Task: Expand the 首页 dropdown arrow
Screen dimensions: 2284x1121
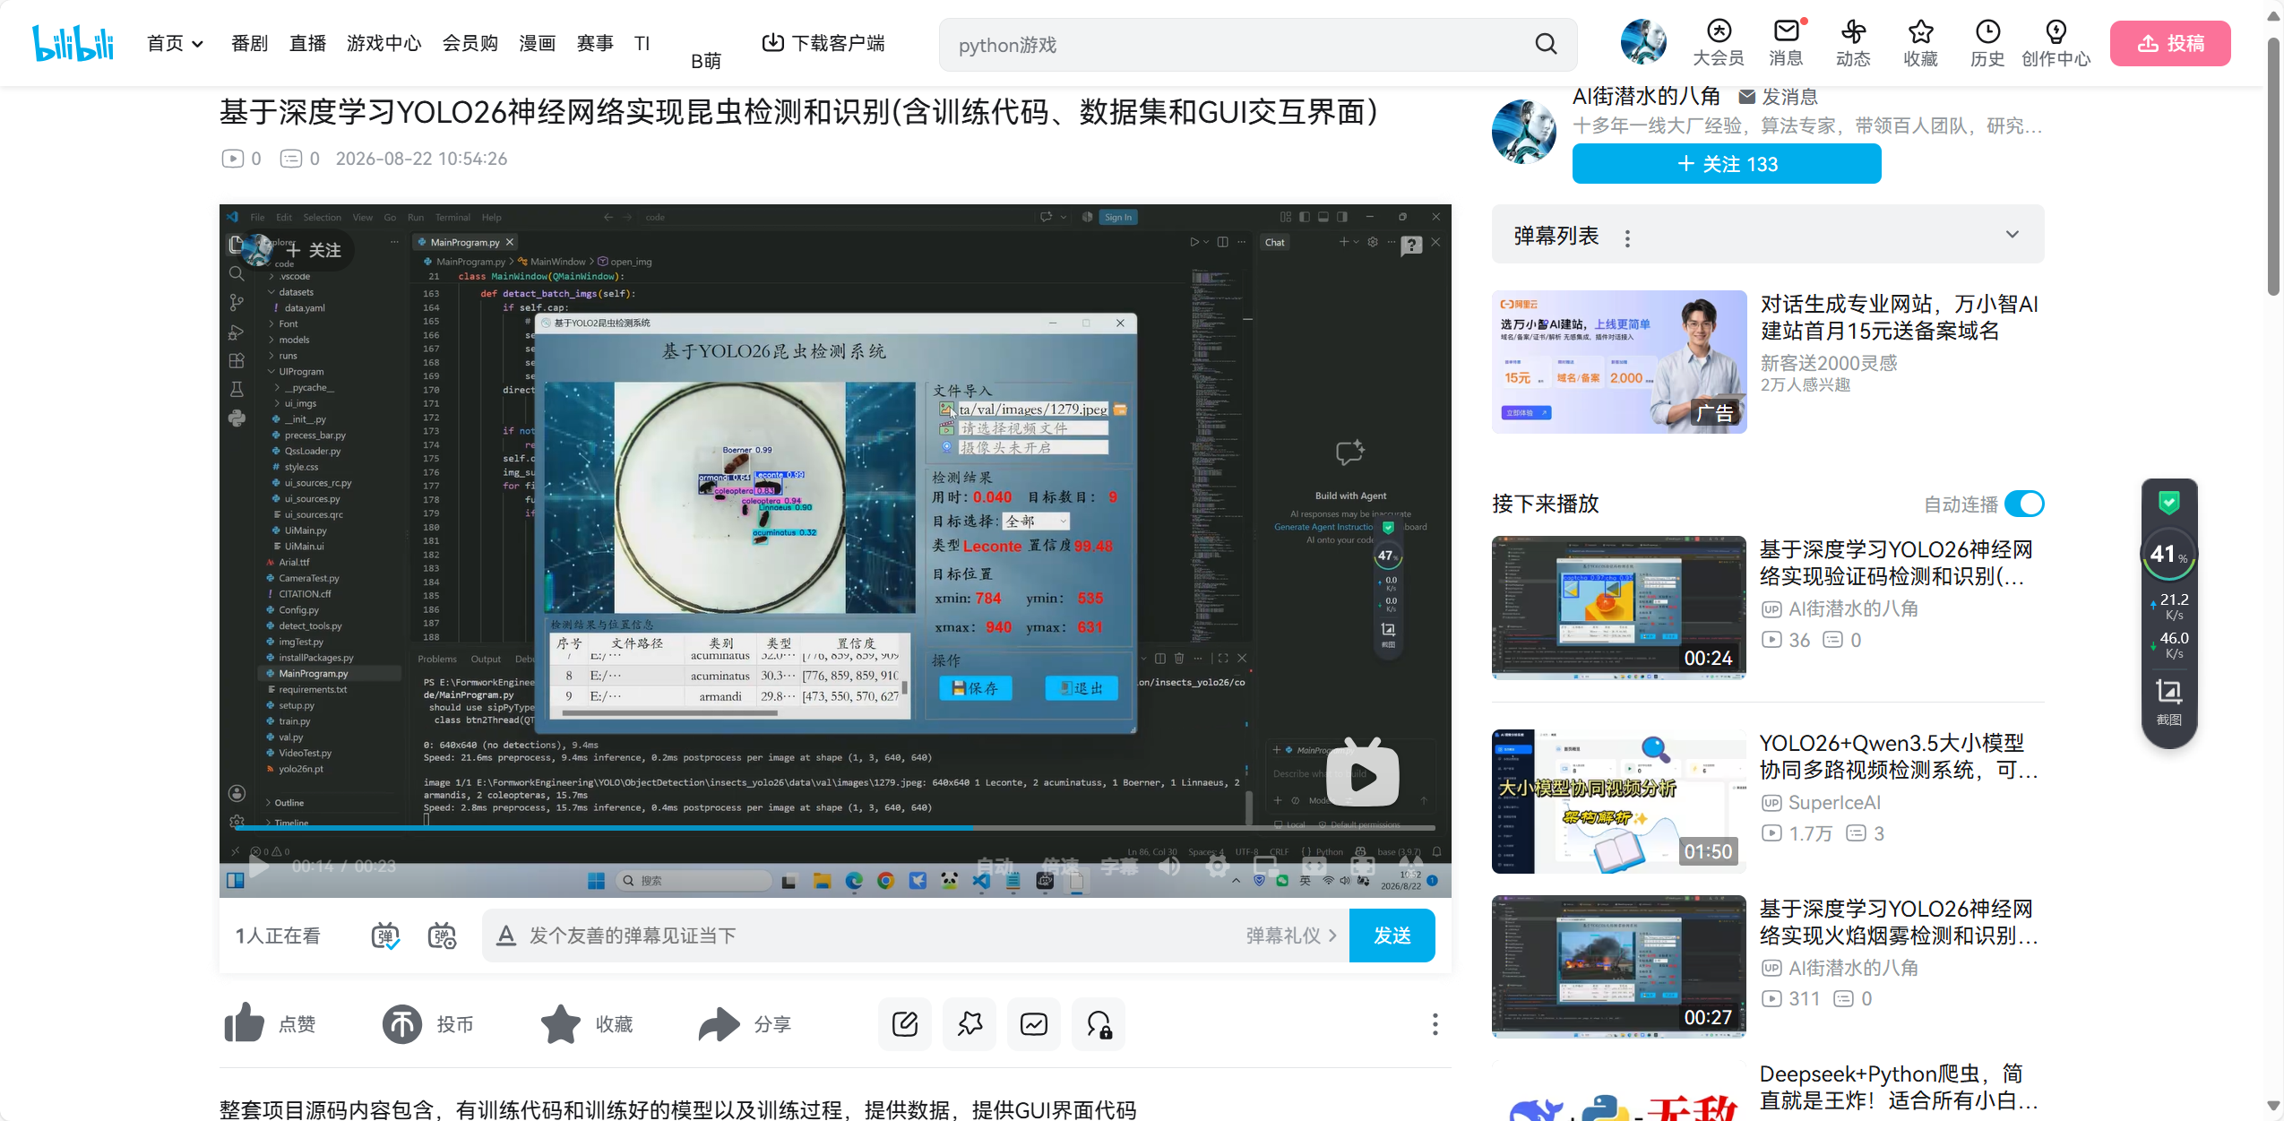Action: pos(198,44)
